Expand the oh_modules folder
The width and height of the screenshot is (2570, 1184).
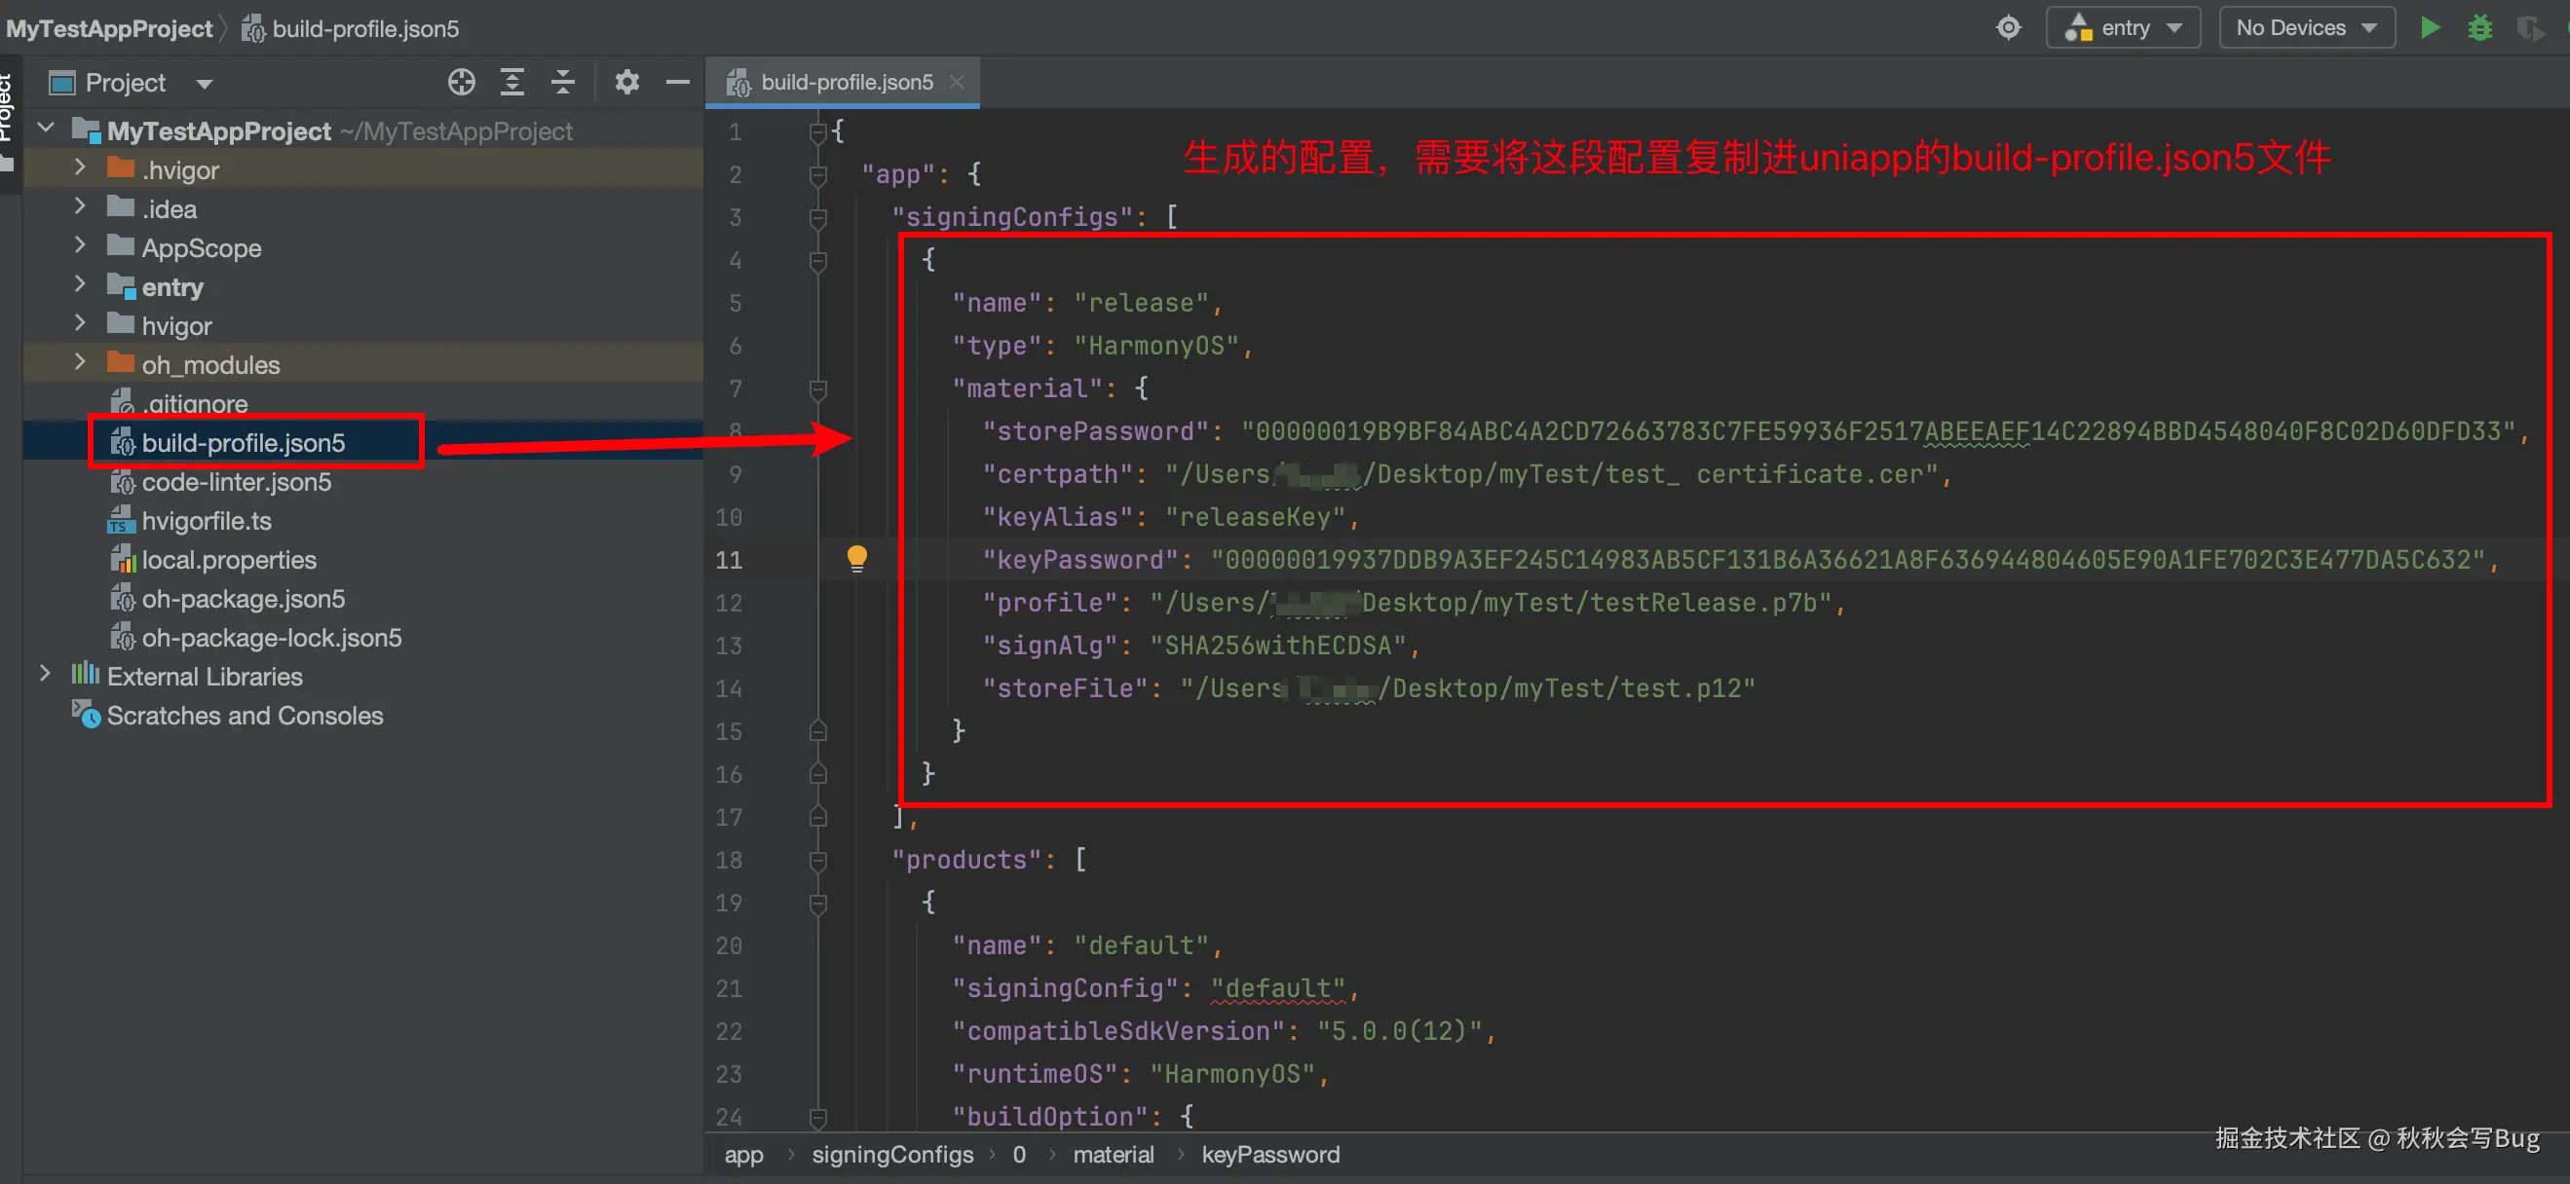[80, 363]
